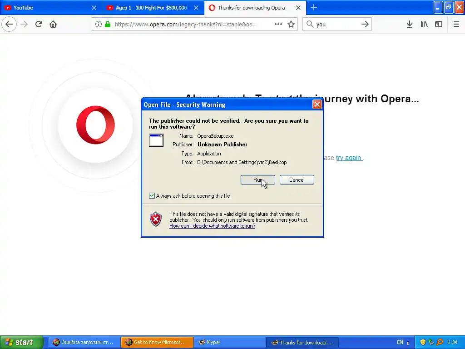Cancel the security warning dialog
Image resolution: width=465 pixels, height=349 pixels.
(297, 180)
